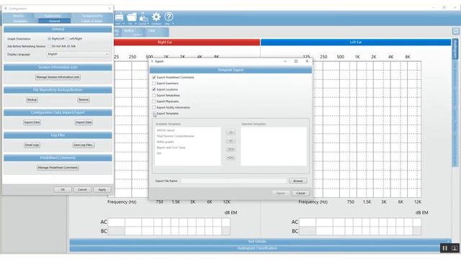Click Manage Predefined Comments button
This screenshot has height=259, width=461.
[x=58, y=168]
